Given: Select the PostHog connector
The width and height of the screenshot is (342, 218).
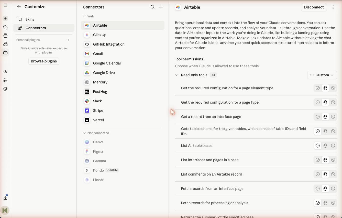Looking at the screenshot, I should (x=123, y=92).
